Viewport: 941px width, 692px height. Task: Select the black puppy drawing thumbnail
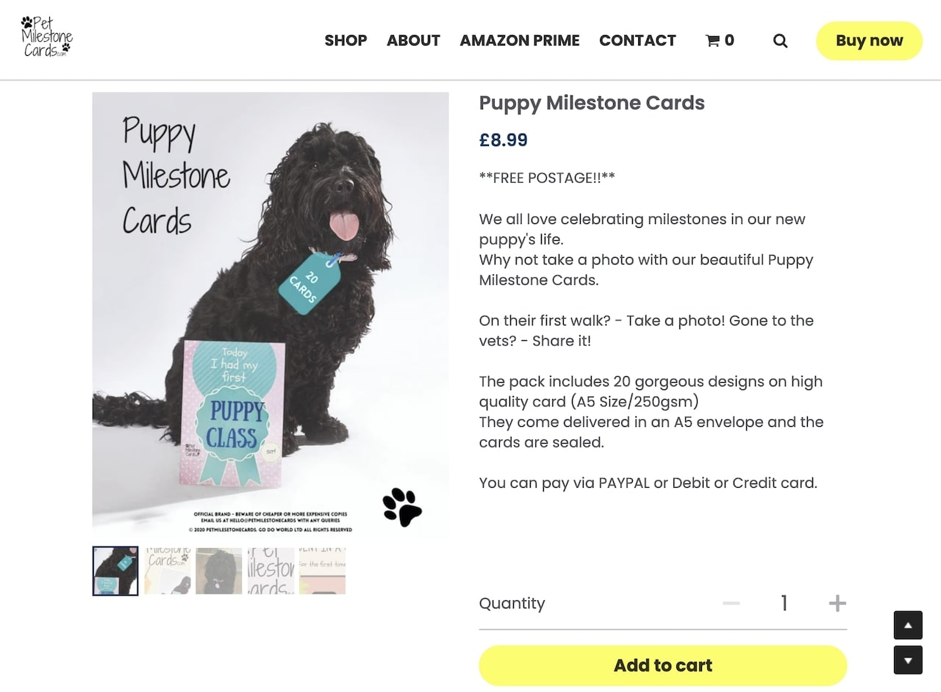[x=219, y=571]
